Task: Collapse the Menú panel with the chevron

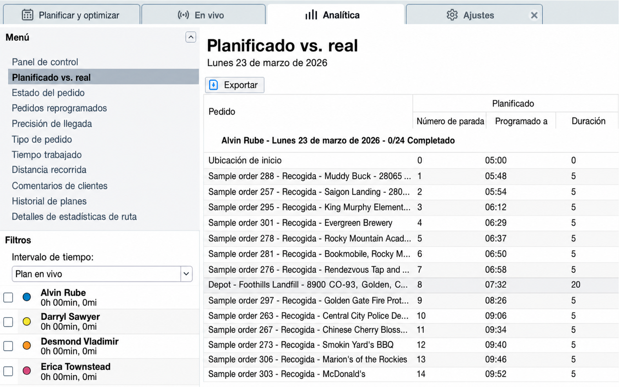Action: [x=191, y=37]
